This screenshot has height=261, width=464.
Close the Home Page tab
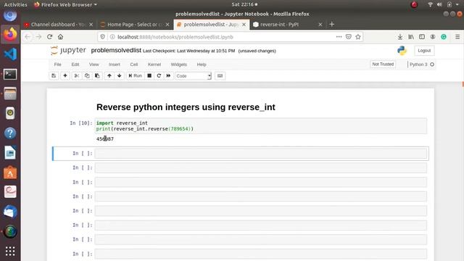point(167,25)
